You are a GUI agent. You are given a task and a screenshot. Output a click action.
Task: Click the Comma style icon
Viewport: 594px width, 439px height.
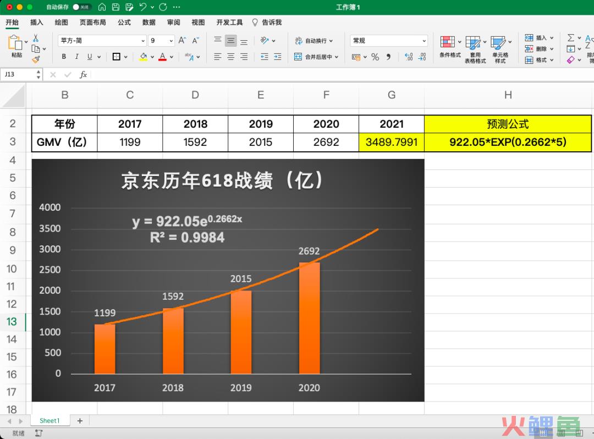coord(388,57)
